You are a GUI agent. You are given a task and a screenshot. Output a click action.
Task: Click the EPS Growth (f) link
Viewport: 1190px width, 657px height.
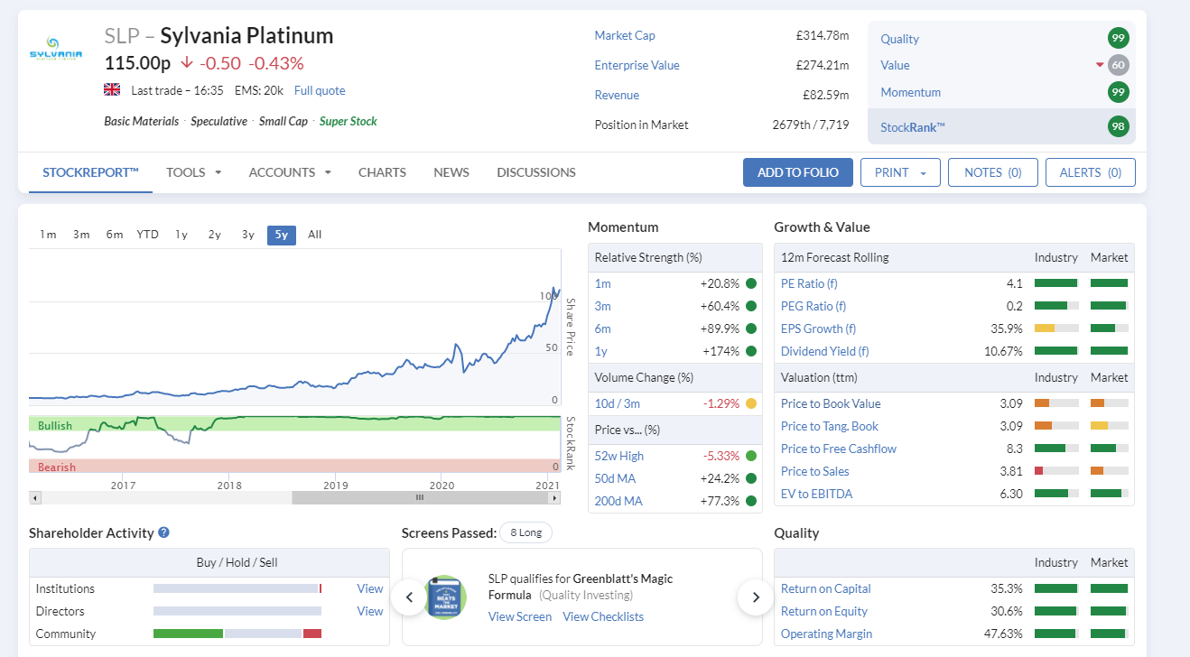click(x=818, y=328)
